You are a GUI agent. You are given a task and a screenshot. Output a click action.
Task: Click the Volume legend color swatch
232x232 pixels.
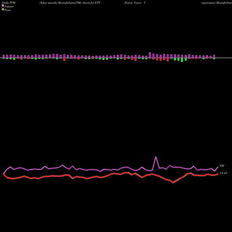click(x=3, y=6)
